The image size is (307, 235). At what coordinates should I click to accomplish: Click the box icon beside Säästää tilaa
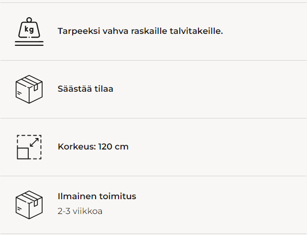point(29,89)
